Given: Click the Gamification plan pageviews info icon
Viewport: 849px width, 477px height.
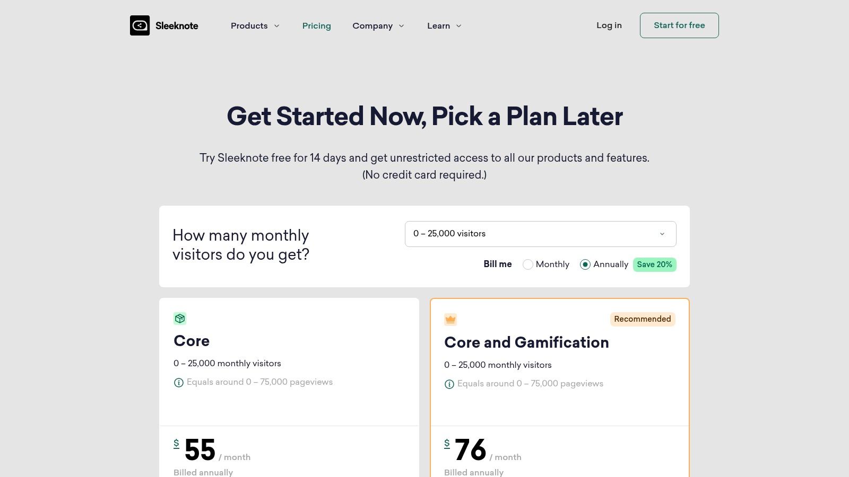Looking at the screenshot, I should [449, 384].
